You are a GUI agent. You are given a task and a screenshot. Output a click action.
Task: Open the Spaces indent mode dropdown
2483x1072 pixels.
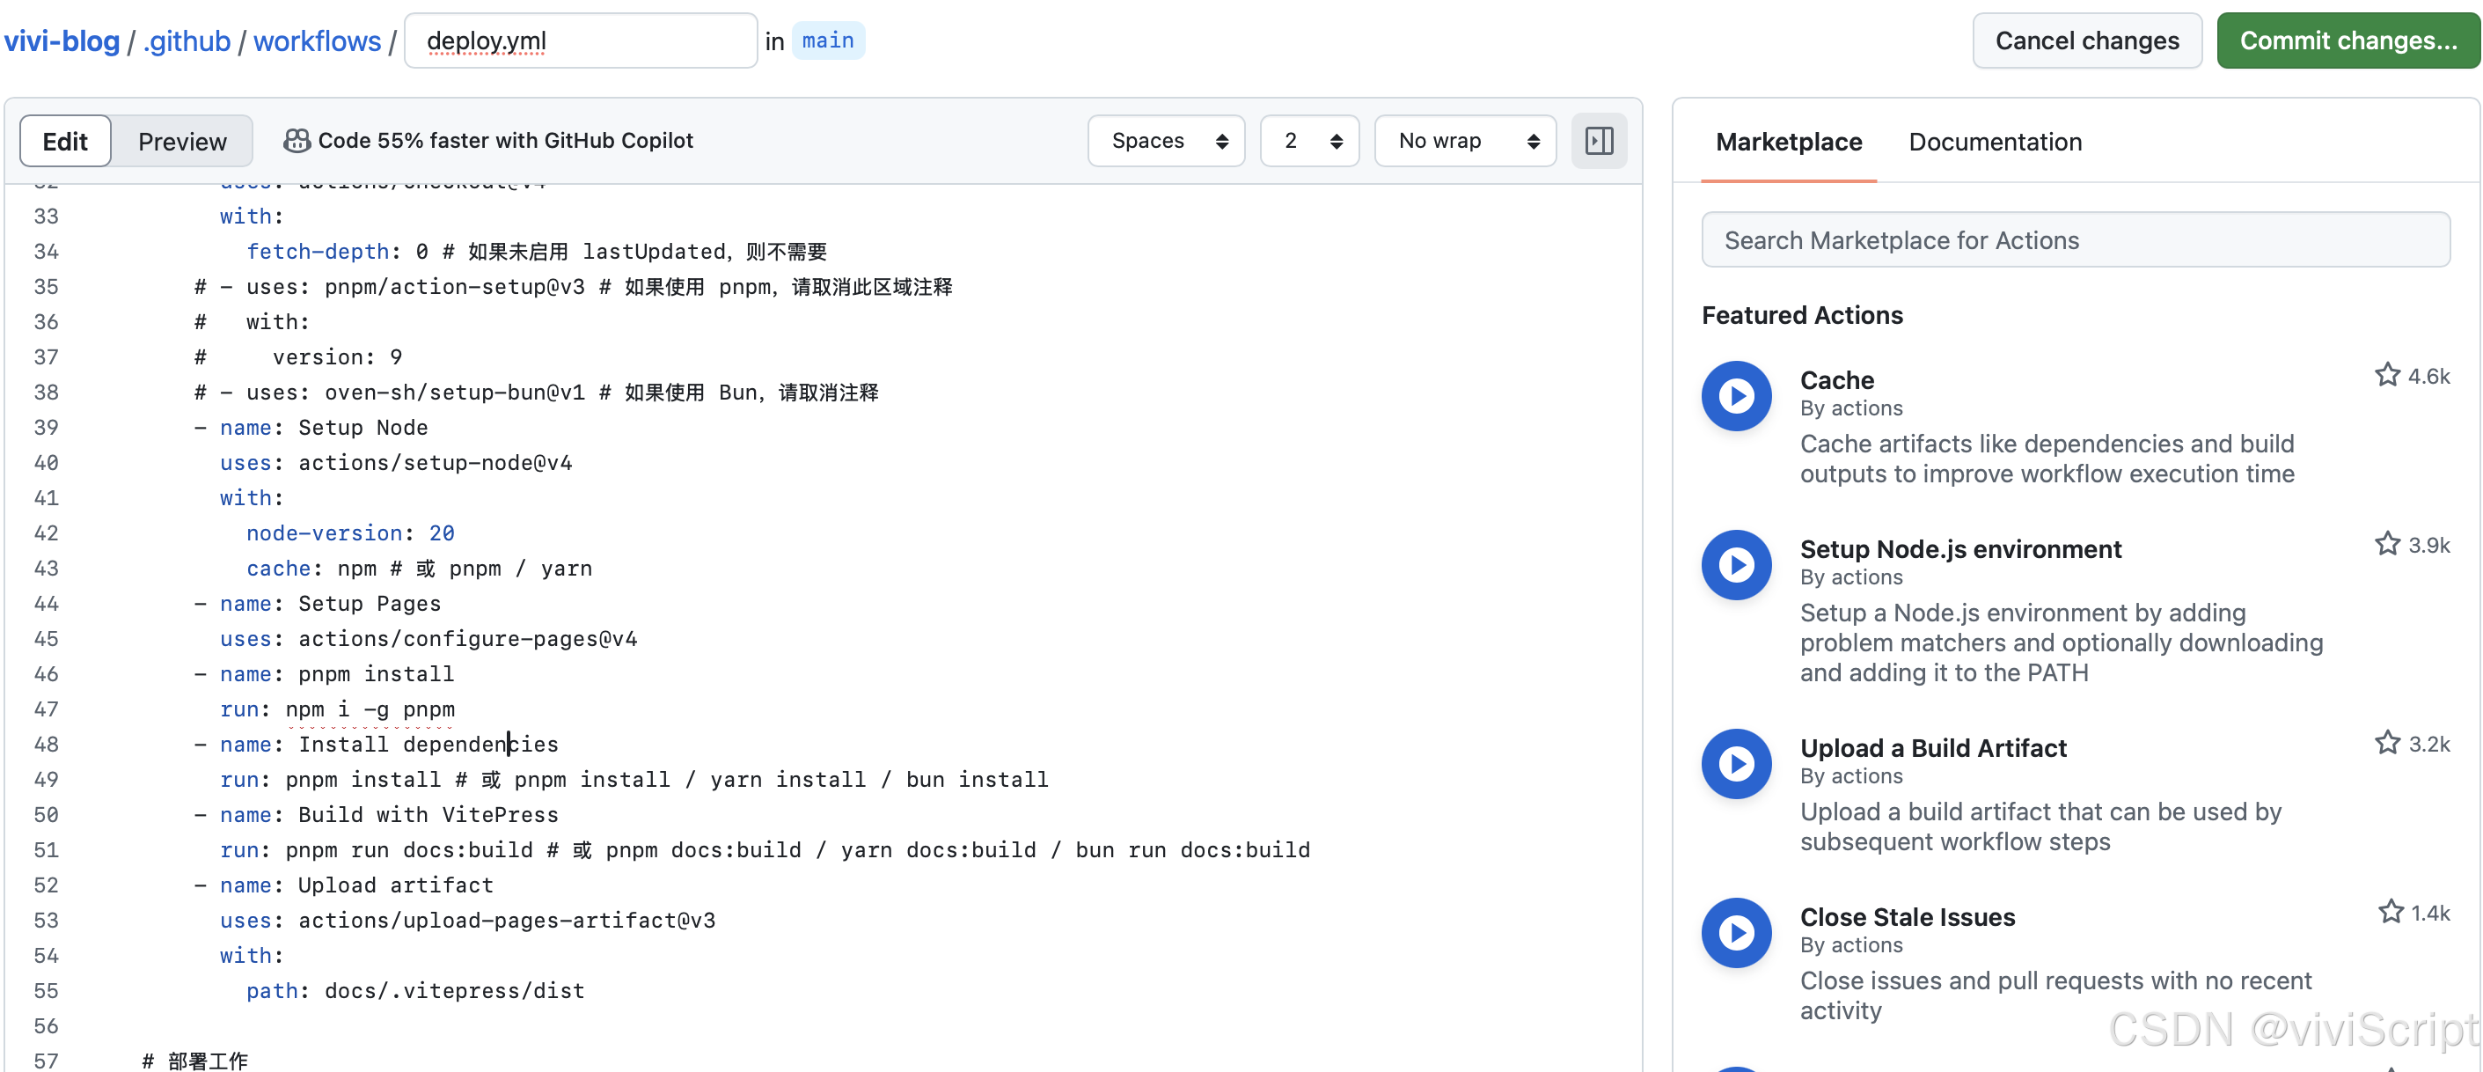tap(1167, 141)
